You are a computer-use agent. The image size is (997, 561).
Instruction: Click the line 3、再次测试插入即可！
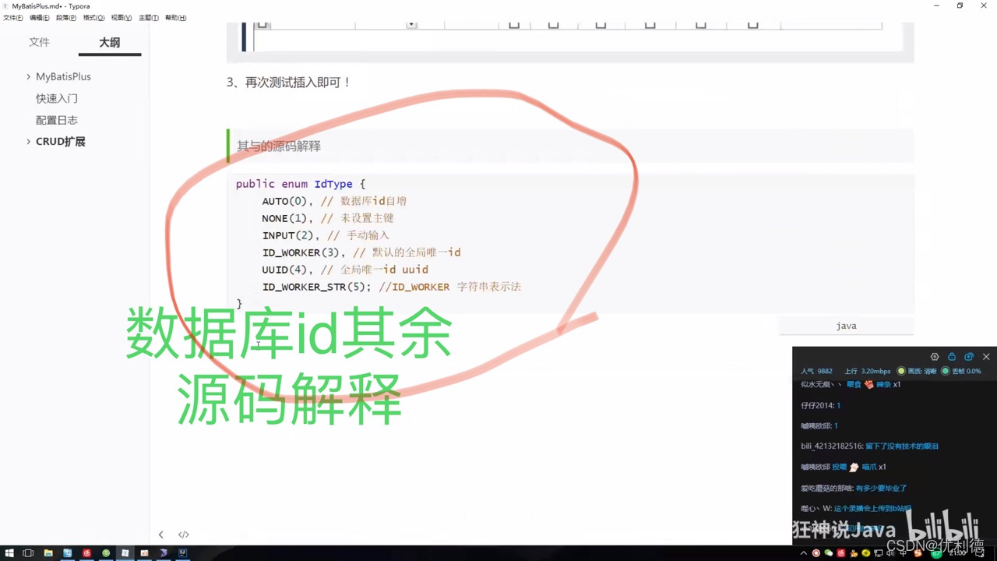289,82
